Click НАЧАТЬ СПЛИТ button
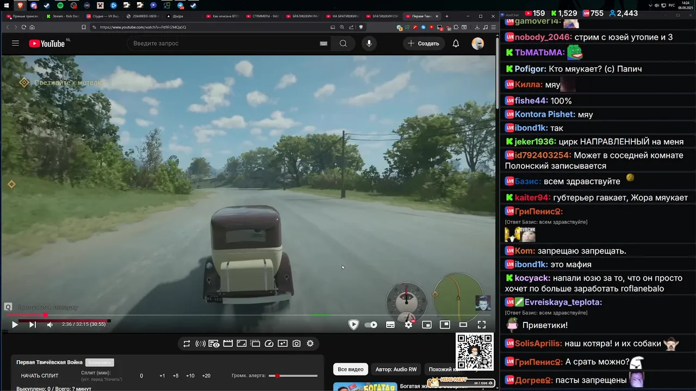 (x=40, y=376)
